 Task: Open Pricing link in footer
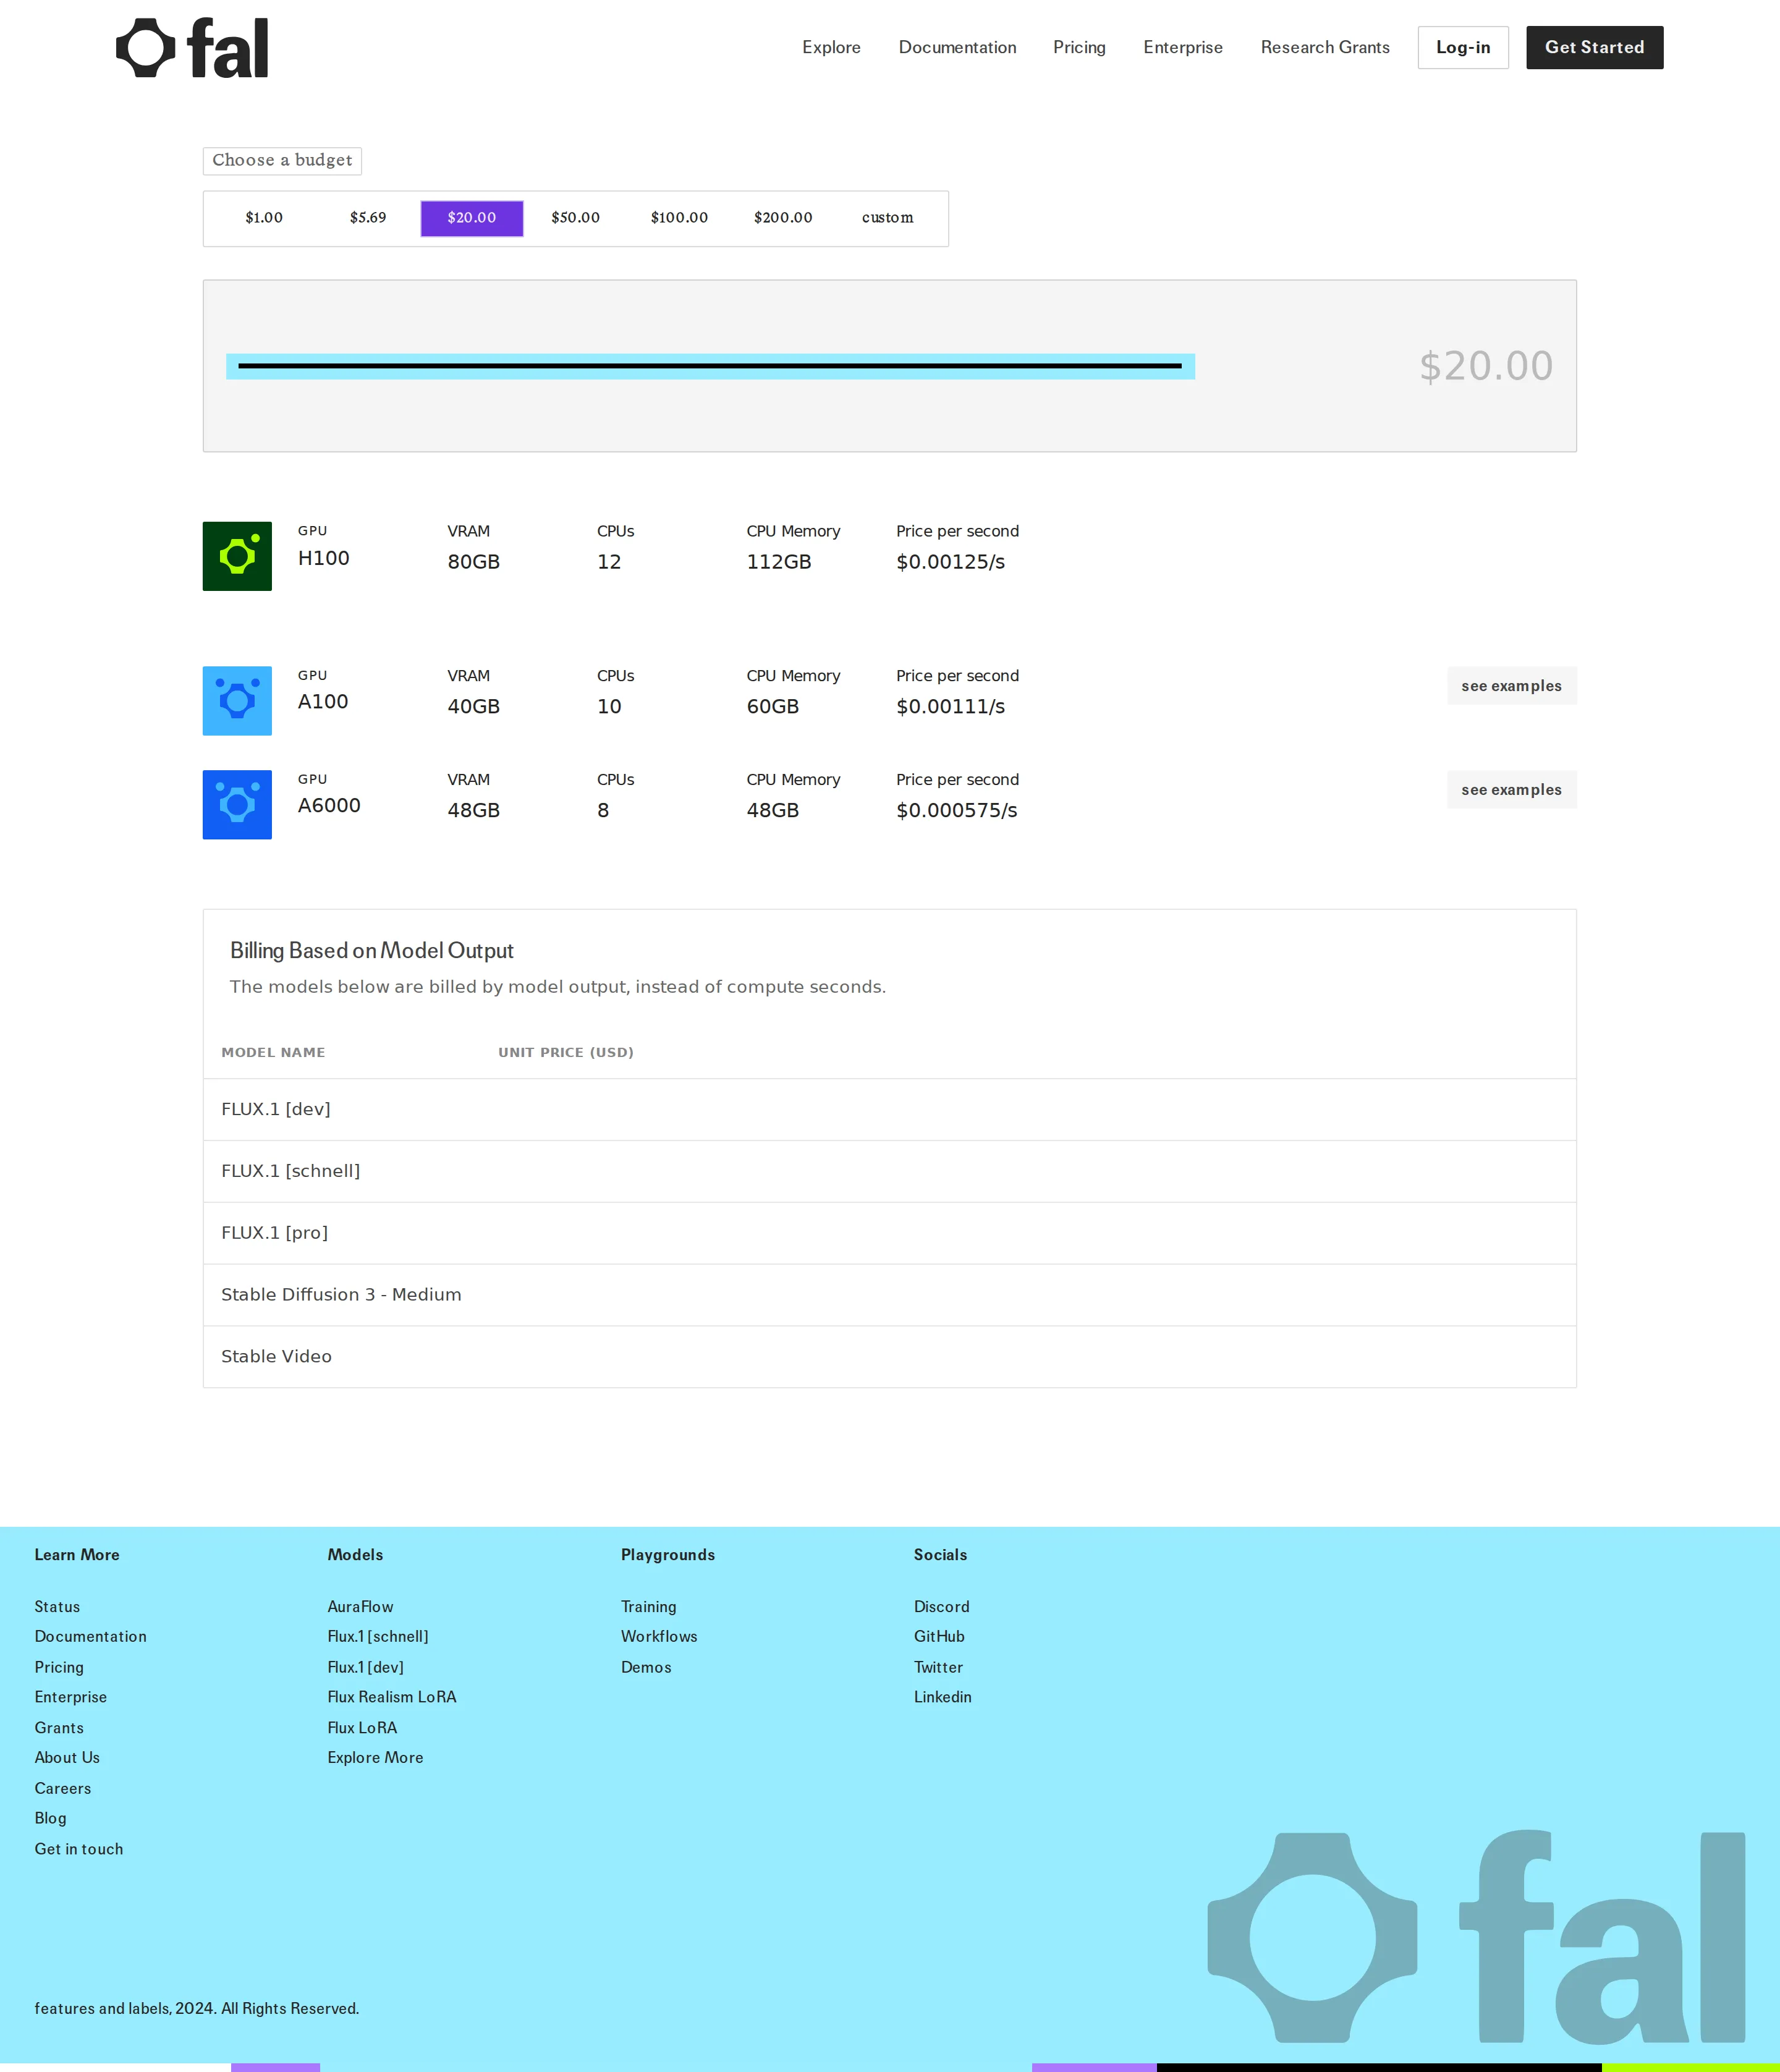tap(59, 1668)
